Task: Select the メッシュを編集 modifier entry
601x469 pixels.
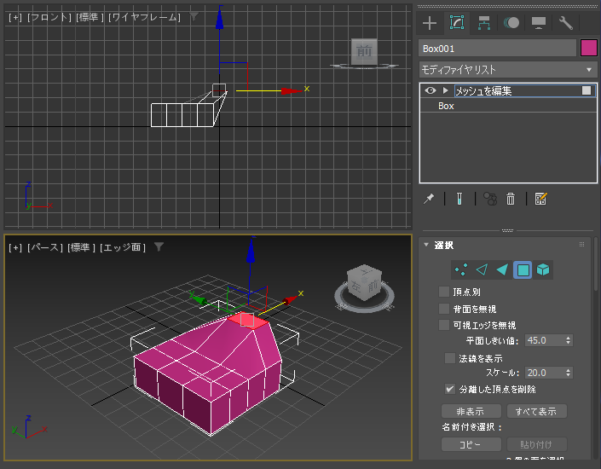Action: pos(508,90)
